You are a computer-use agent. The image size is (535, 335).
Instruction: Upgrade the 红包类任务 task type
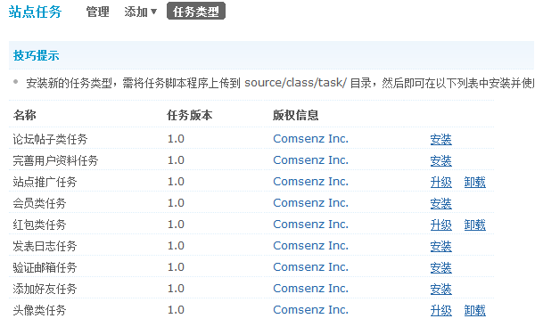click(x=440, y=225)
